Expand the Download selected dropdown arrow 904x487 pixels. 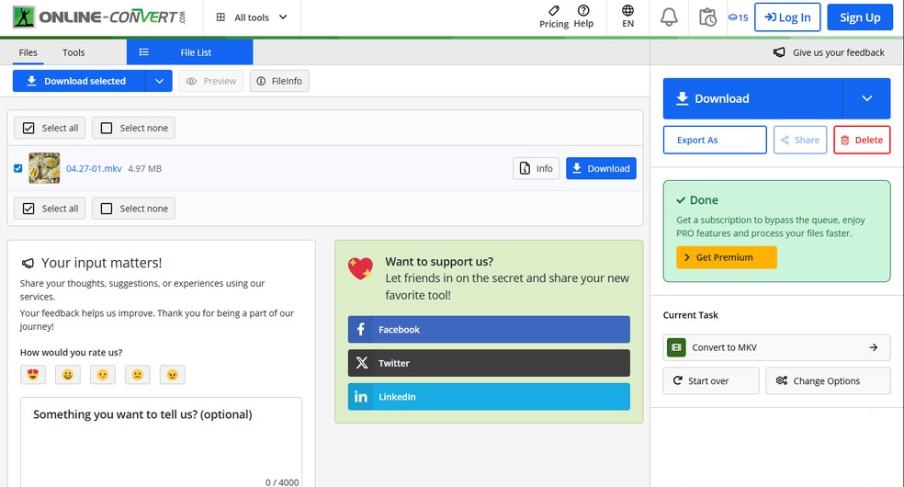click(159, 81)
